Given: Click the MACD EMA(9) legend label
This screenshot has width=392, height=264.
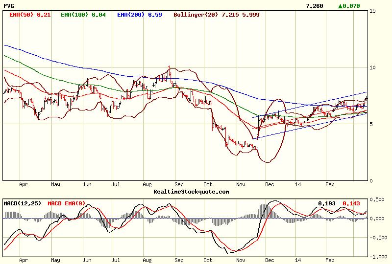Looking at the screenshot, I should (x=66, y=203).
